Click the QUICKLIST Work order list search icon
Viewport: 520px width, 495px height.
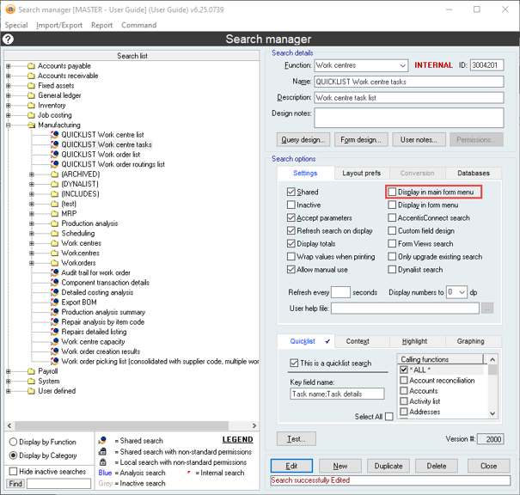(x=55, y=155)
